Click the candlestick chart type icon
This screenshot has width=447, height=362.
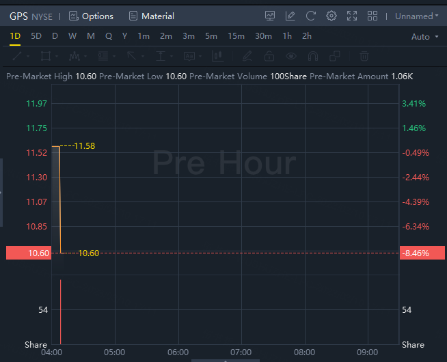pos(218,56)
